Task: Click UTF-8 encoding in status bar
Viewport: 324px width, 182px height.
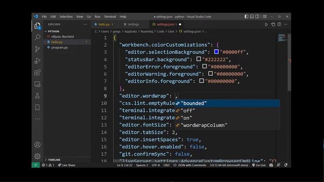Action: [155, 165]
